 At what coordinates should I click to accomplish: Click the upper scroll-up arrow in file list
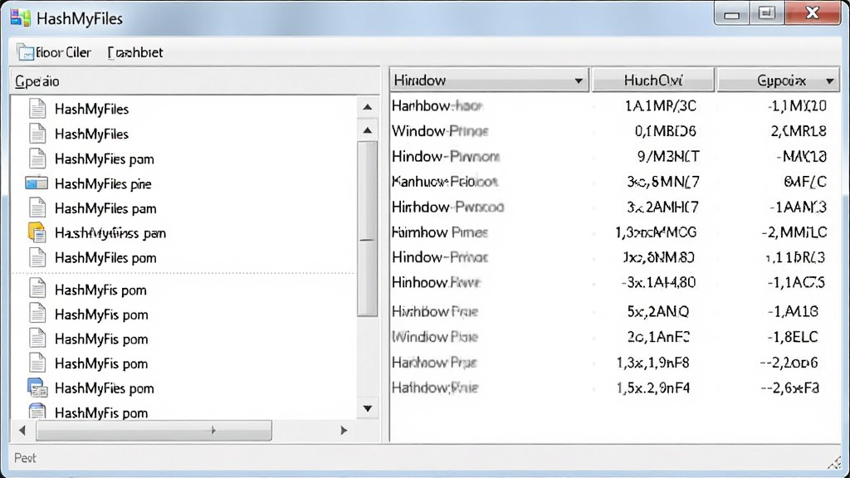368,107
